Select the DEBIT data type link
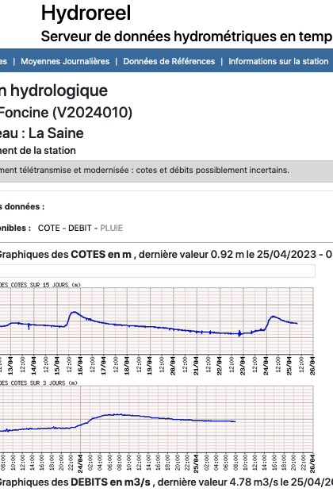333x492 pixels. click(x=80, y=228)
